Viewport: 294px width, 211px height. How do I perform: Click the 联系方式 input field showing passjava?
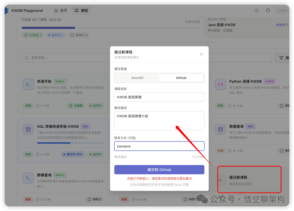click(x=159, y=146)
